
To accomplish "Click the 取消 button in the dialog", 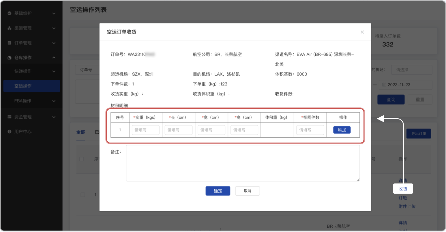I will (x=247, y=191).
